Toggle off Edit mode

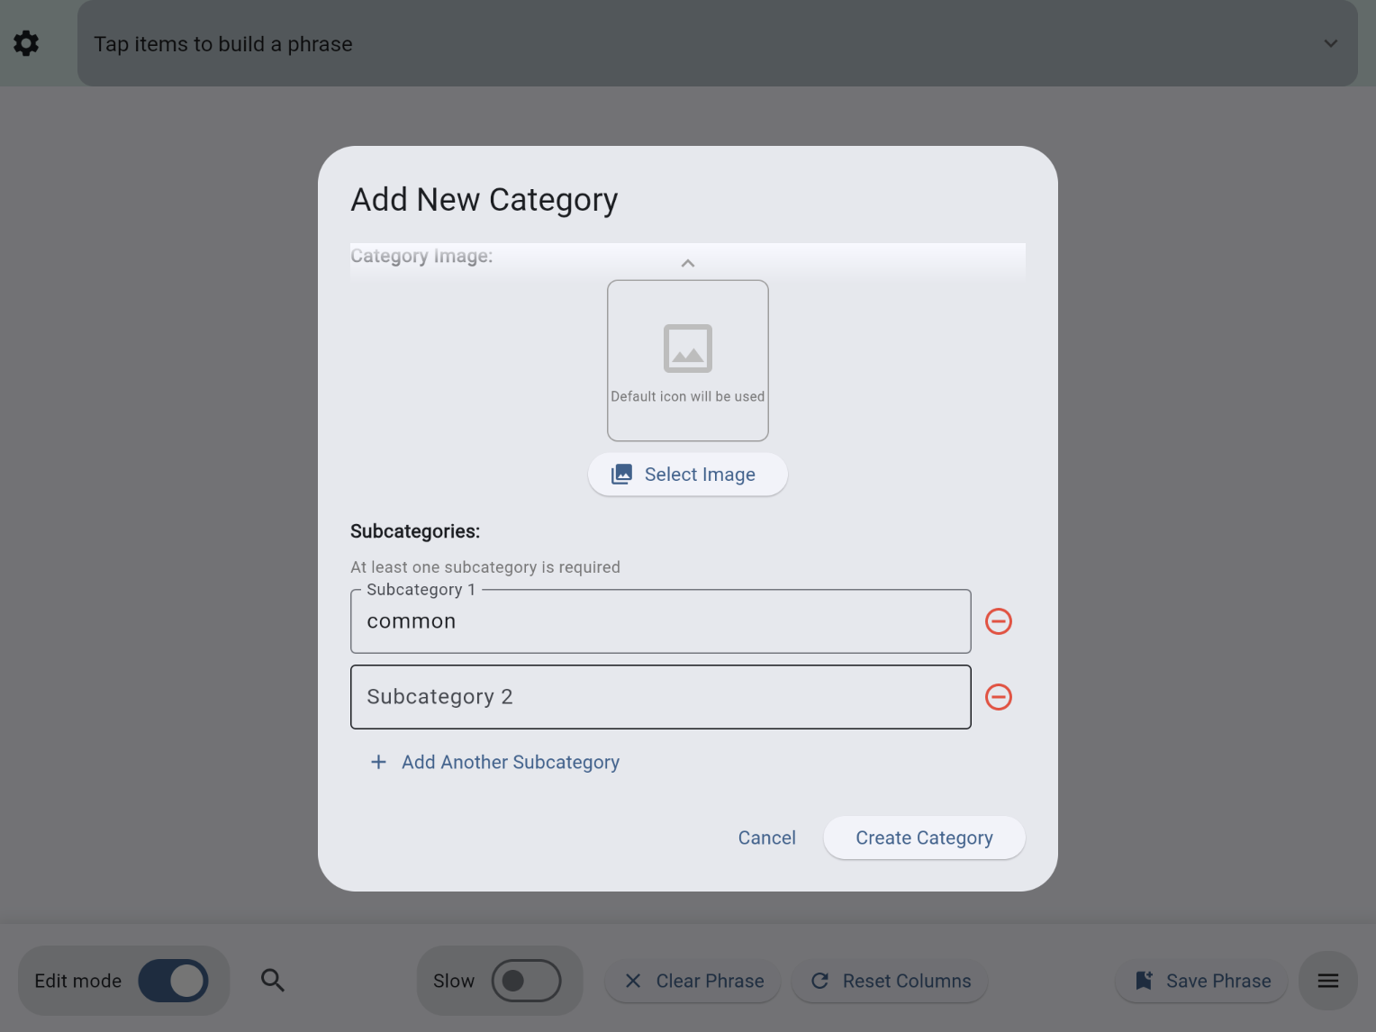click(174, 981)
